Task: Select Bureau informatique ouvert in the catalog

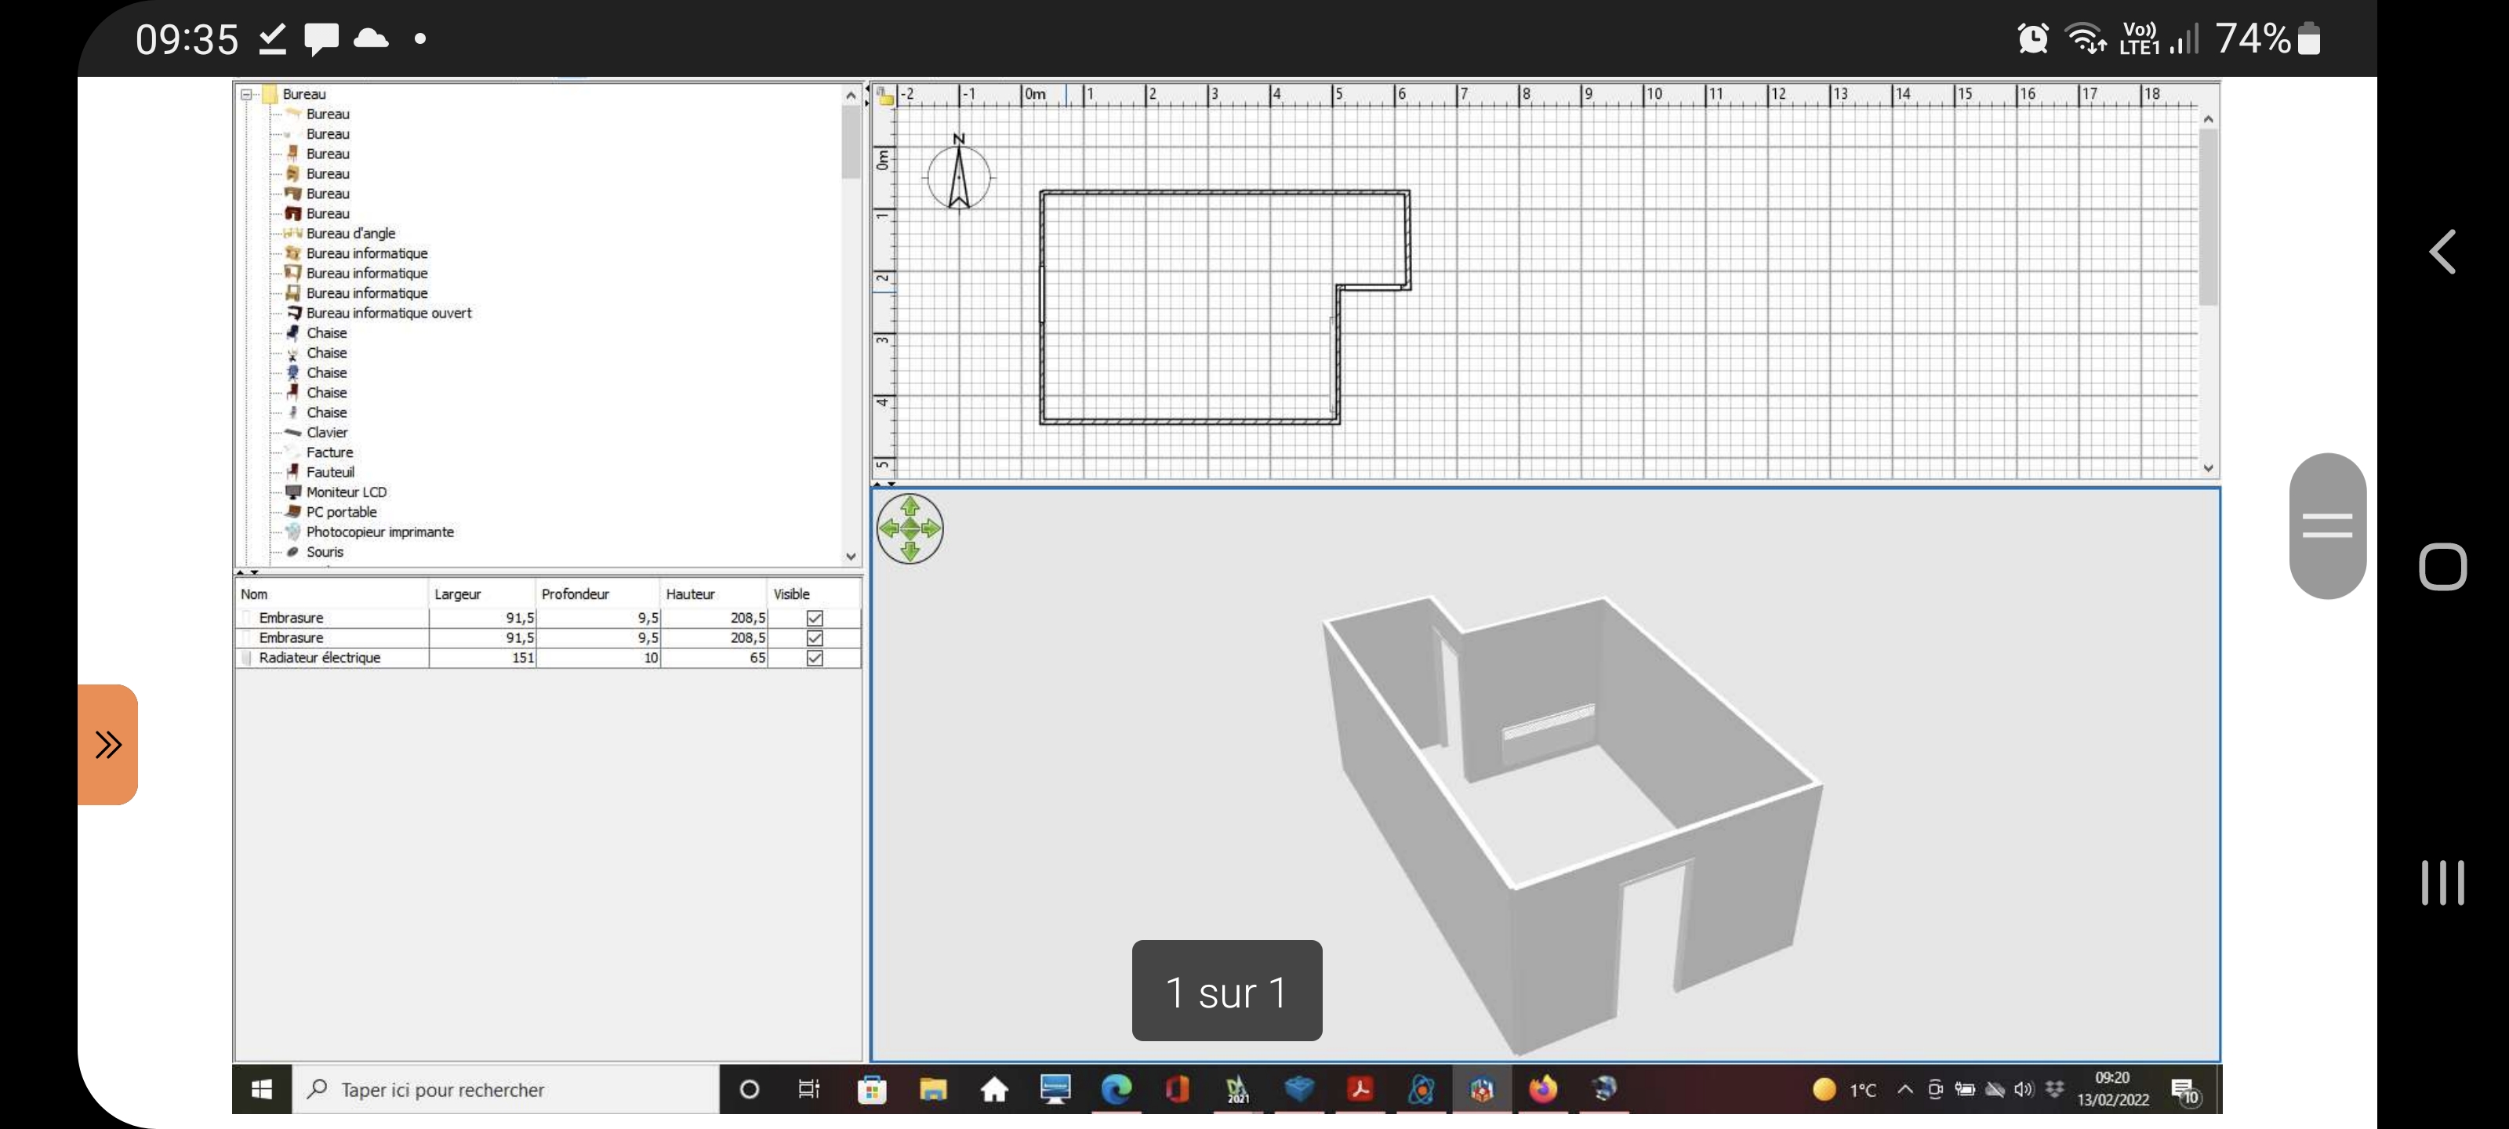Action: pos(389,314)
